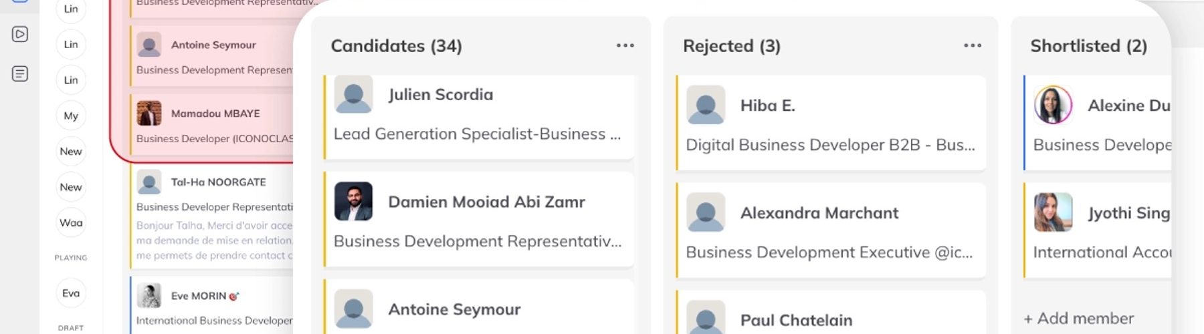Click the + Add member link

coord(1079,319)
